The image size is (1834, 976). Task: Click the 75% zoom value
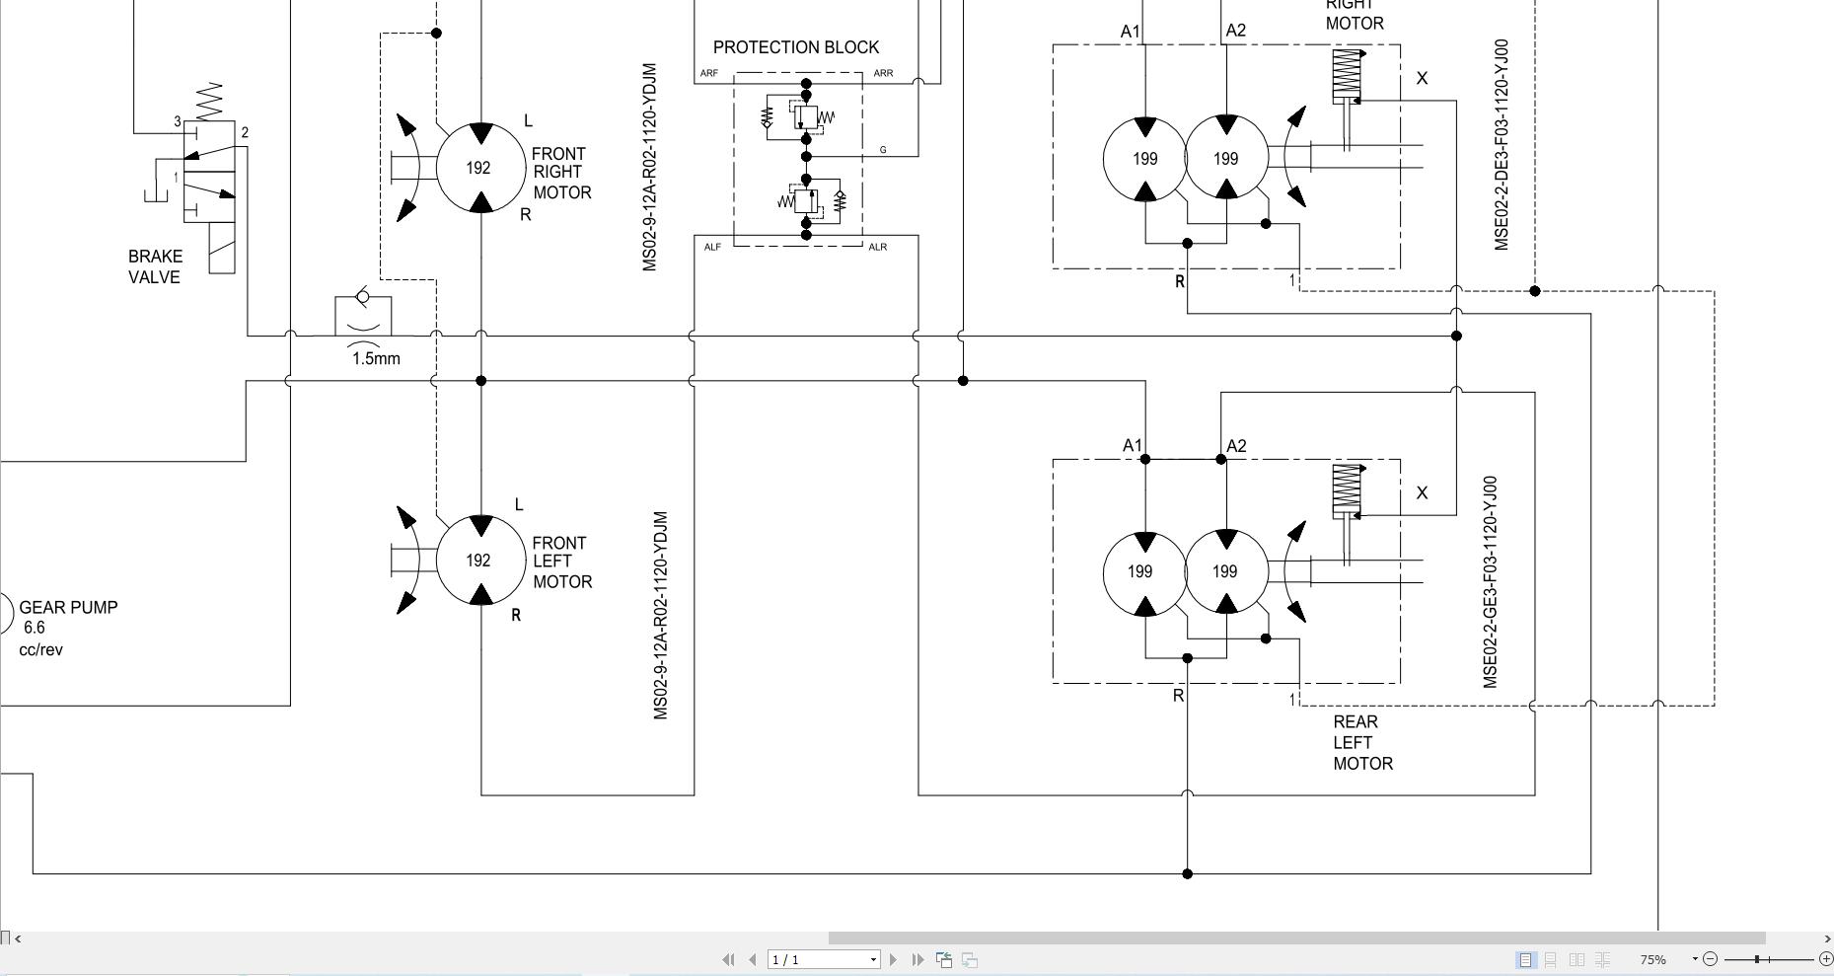1653,959
